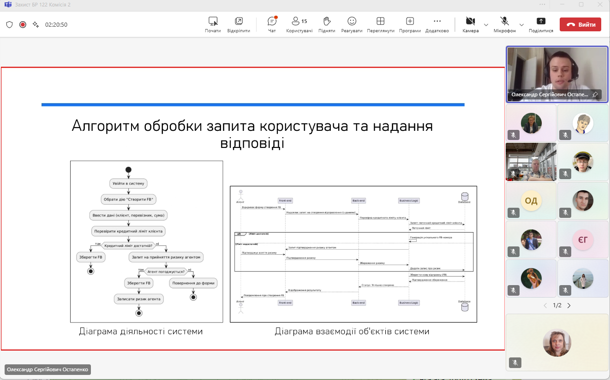Go to next participants page arrow
Screen dimensions: 610x380
pos(569,305)
